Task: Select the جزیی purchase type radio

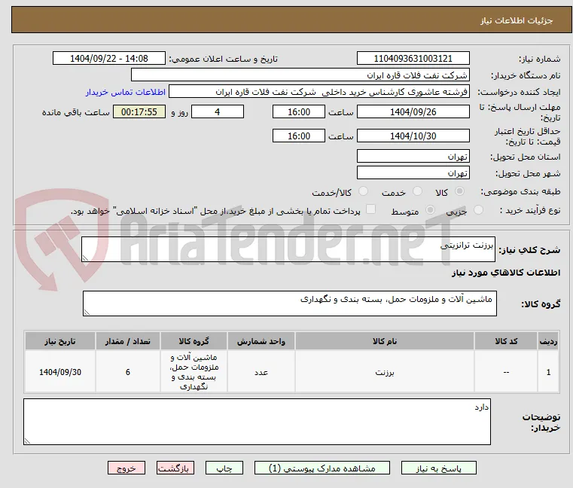Action: coord(478,210)
